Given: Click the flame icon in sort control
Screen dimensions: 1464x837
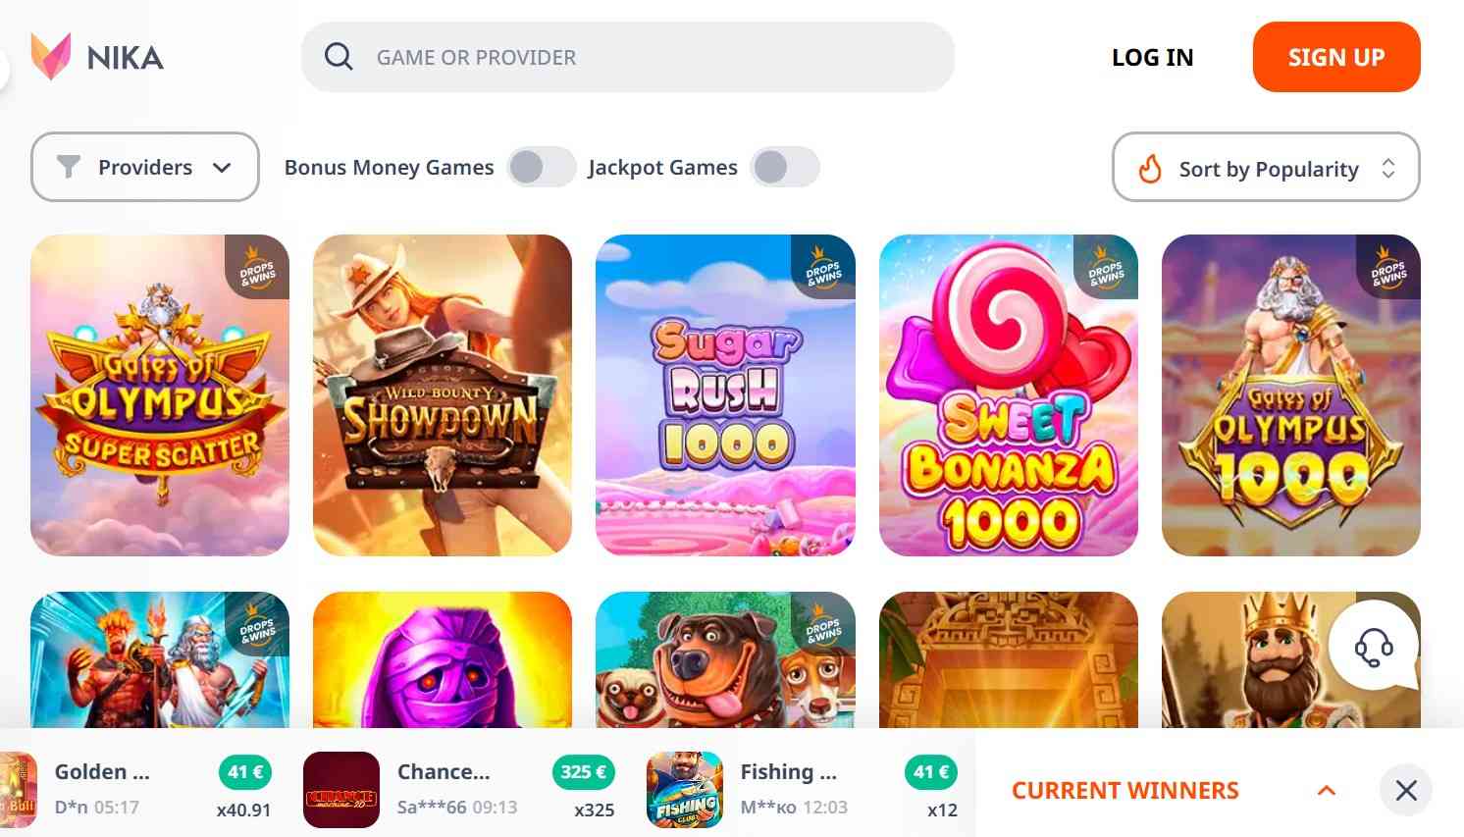Looking at the screenshot, I should [x=1149, y=168].
